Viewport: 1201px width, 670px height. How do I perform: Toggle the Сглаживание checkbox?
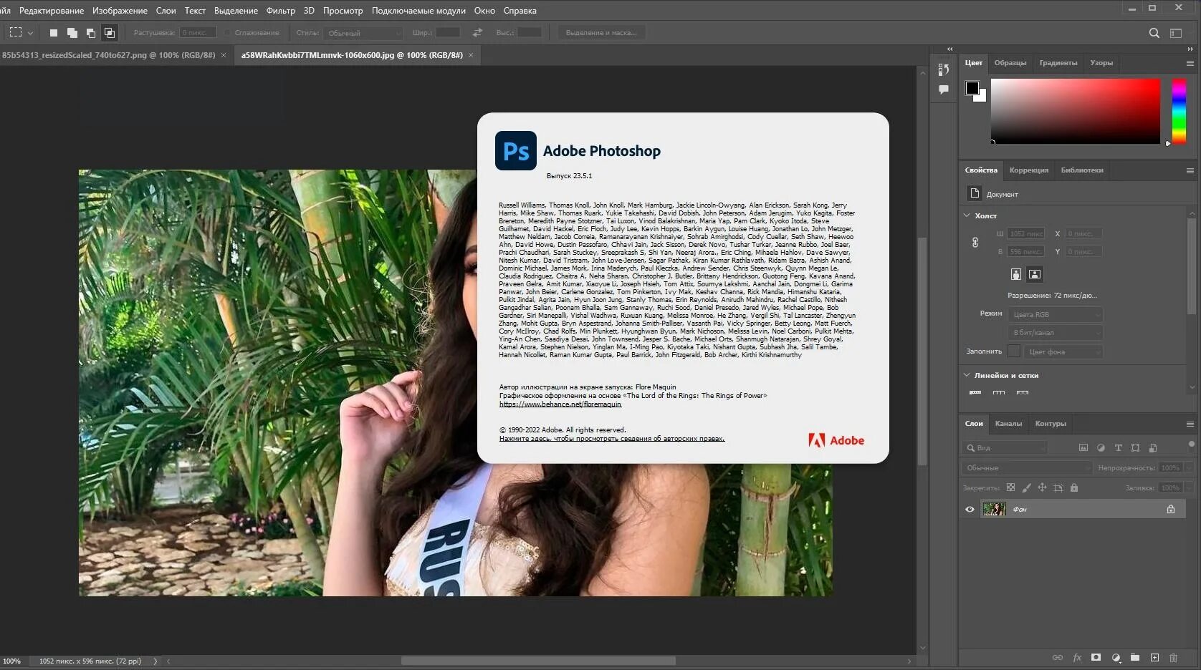227,33
